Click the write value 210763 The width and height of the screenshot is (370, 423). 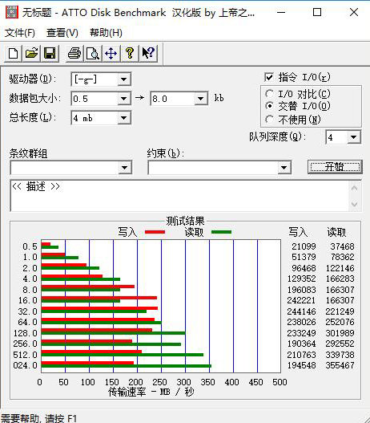[302, 355]
